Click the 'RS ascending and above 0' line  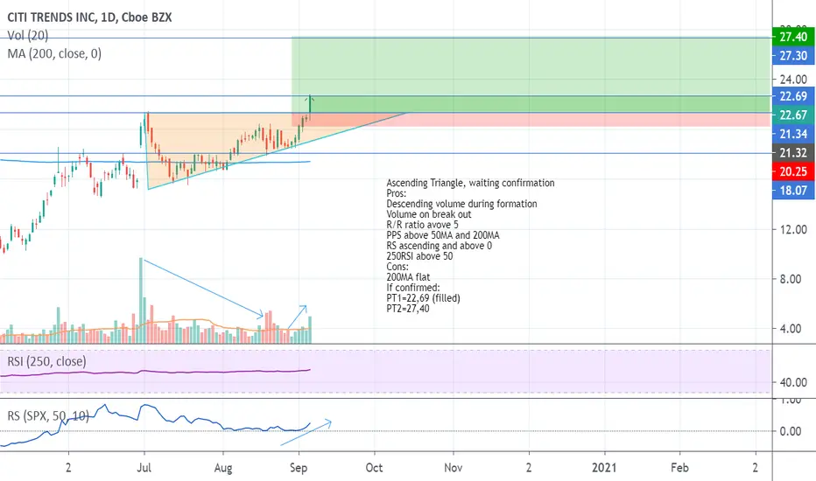440,246
